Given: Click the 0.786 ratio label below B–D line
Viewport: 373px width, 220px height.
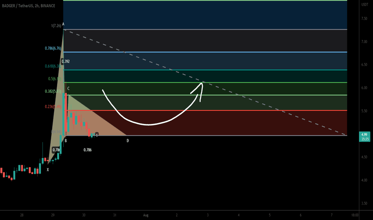Looking at the screenshot, I should [88, 150].
